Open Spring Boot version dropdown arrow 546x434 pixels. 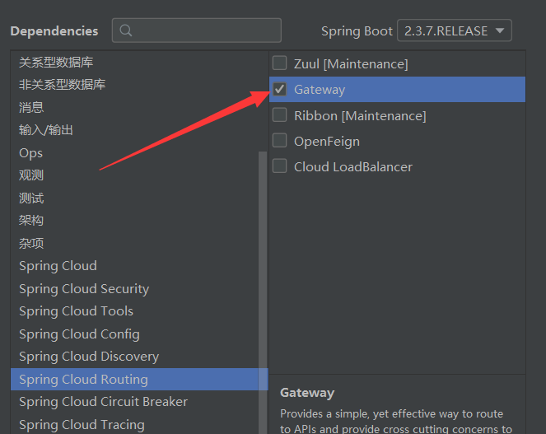(500, 30)
